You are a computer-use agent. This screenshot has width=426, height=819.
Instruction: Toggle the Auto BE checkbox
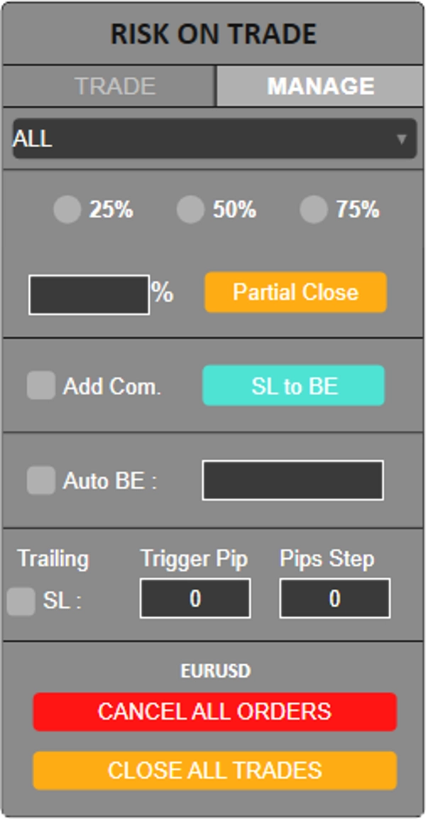[41, 481]
